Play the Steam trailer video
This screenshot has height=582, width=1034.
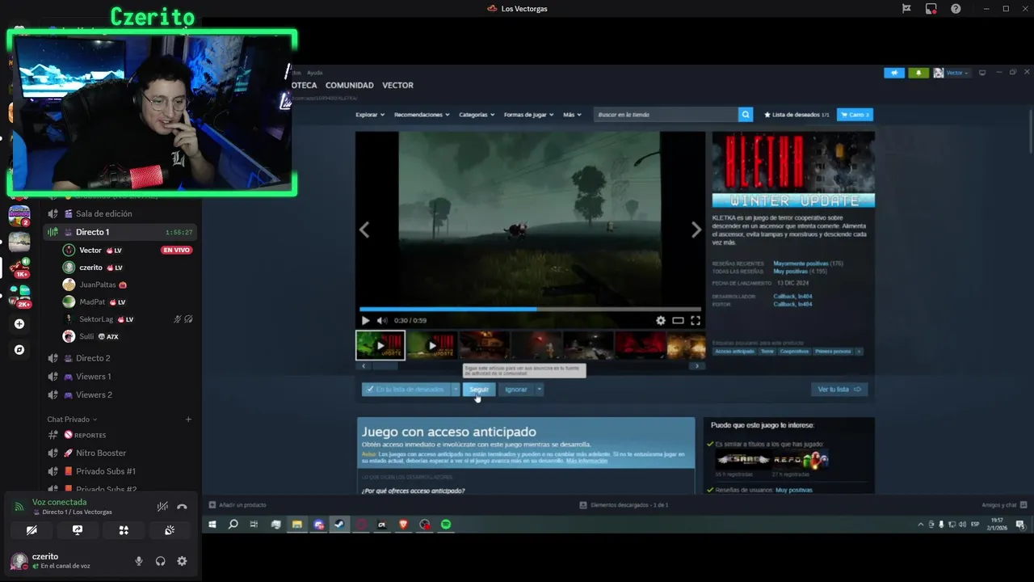pos(365,320)
